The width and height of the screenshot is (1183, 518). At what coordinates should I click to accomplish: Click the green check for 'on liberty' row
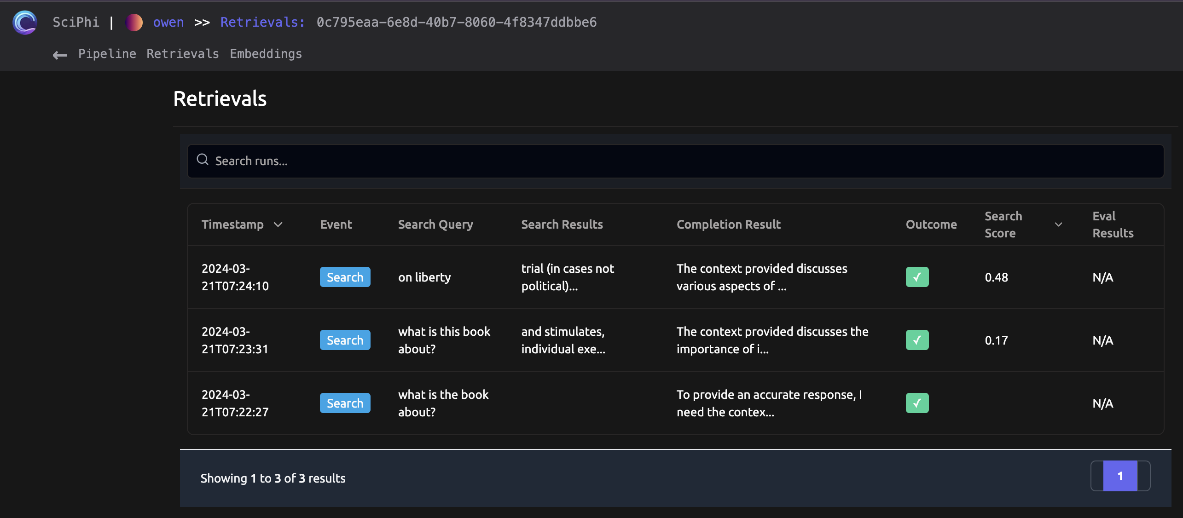[917, 277]
